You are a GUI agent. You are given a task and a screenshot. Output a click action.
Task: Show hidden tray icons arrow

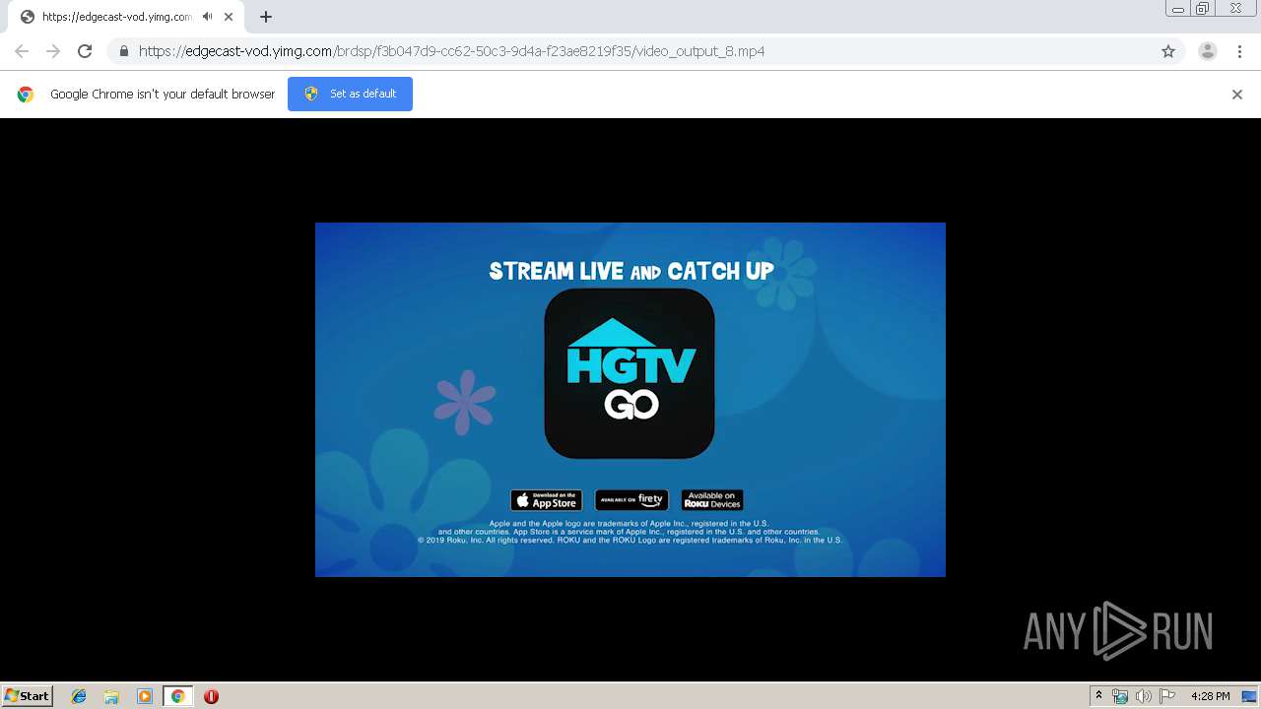(x=1098, y=696)
